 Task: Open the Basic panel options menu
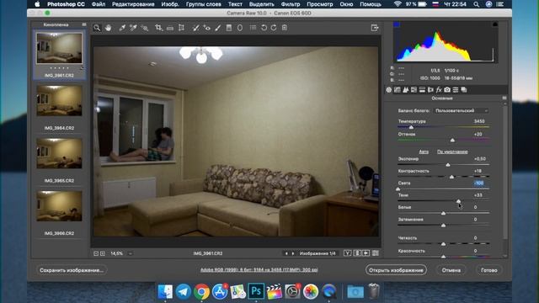click(504, 98)
